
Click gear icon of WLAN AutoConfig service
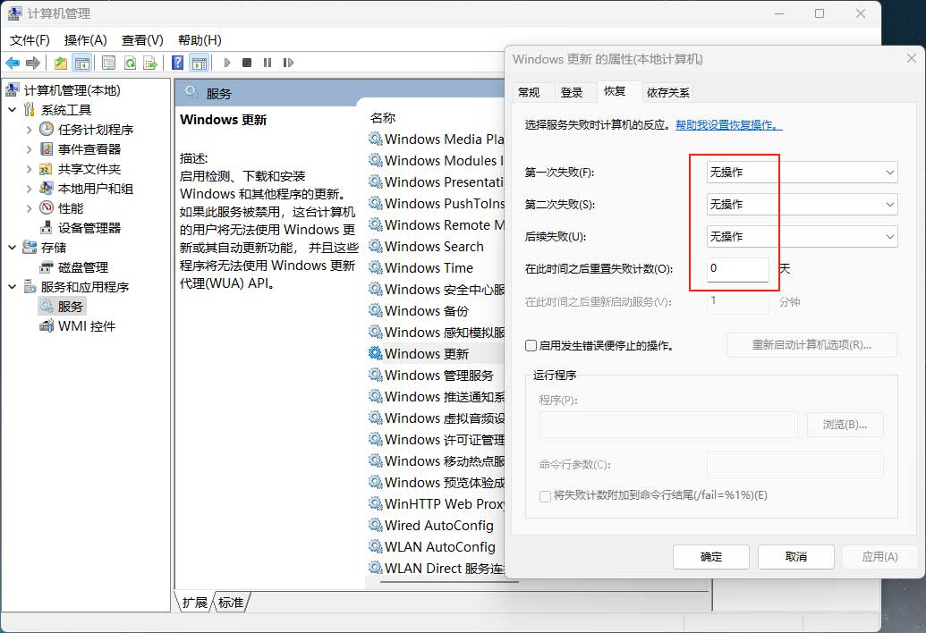point(375,546)
